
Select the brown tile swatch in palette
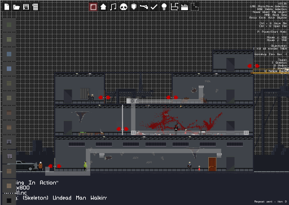tap(9, 113)
